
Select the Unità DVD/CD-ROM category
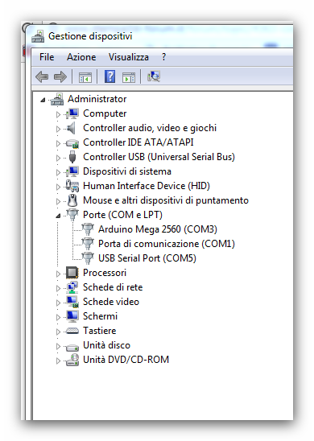pyautogui.click(x=126, y=360)
